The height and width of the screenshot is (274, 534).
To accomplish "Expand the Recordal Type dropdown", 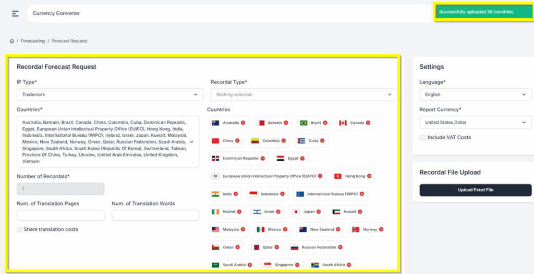I will coord(304,95).
